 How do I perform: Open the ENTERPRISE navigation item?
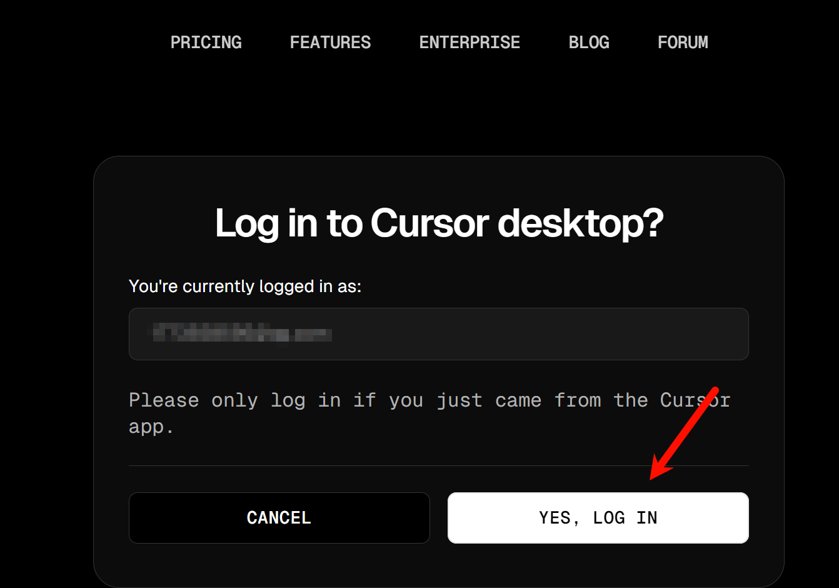click(x=470, y=42)
